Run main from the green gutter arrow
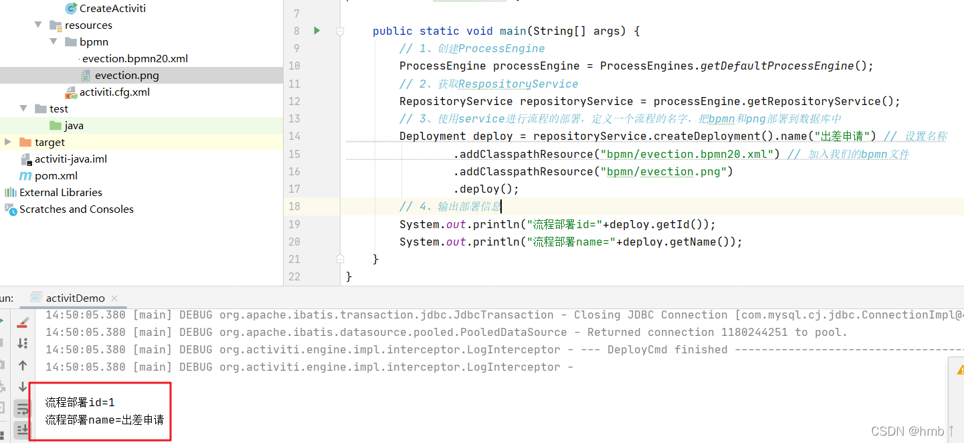Viewport: 964px width, 443px height. click(x=317, y=30)
